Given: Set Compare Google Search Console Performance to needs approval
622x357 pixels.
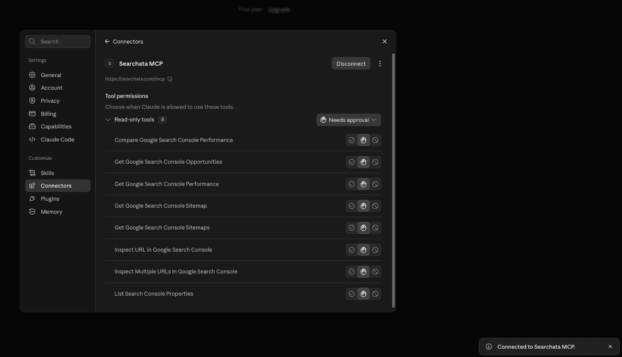Looking at the screenshot, I should (363, 140).
